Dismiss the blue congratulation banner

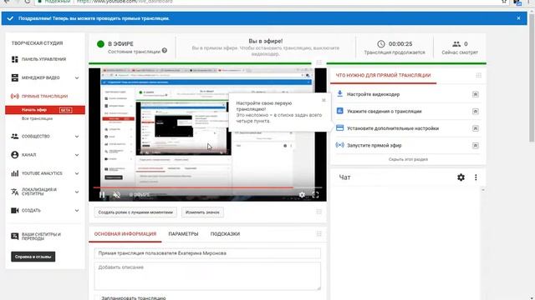tap(518, 18)
